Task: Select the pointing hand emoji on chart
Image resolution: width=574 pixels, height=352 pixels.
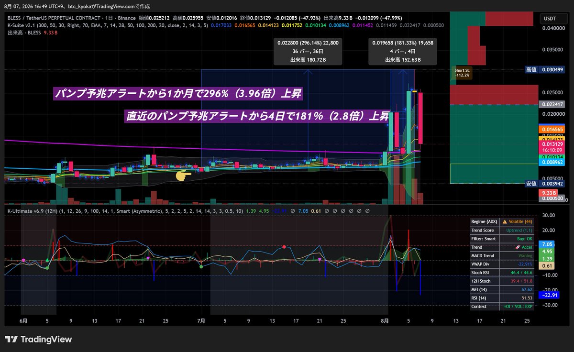Action: [x=183, y=176]
